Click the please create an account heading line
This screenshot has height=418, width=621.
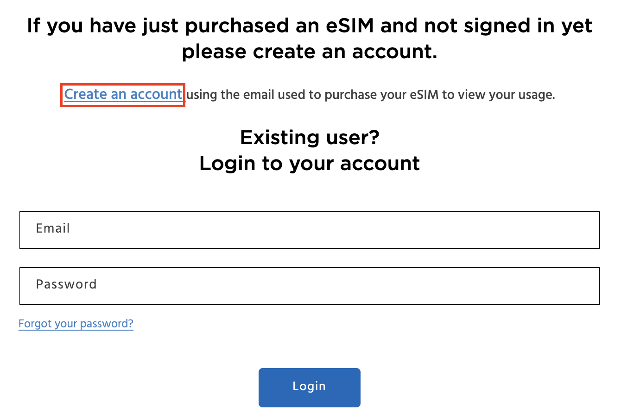(x=309, y=52)
